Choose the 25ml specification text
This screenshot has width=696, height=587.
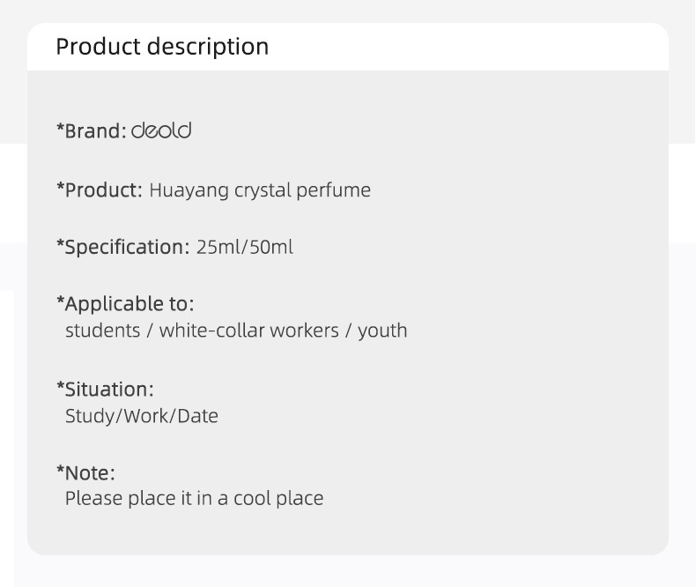tap(219, 247)
